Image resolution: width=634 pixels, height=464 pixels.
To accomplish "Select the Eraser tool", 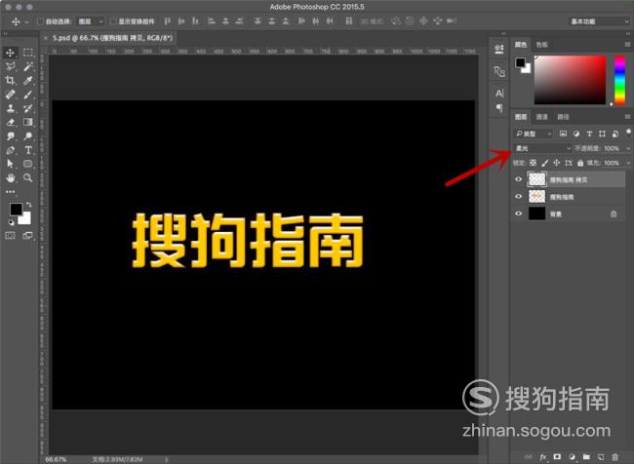I will (10, 122).
